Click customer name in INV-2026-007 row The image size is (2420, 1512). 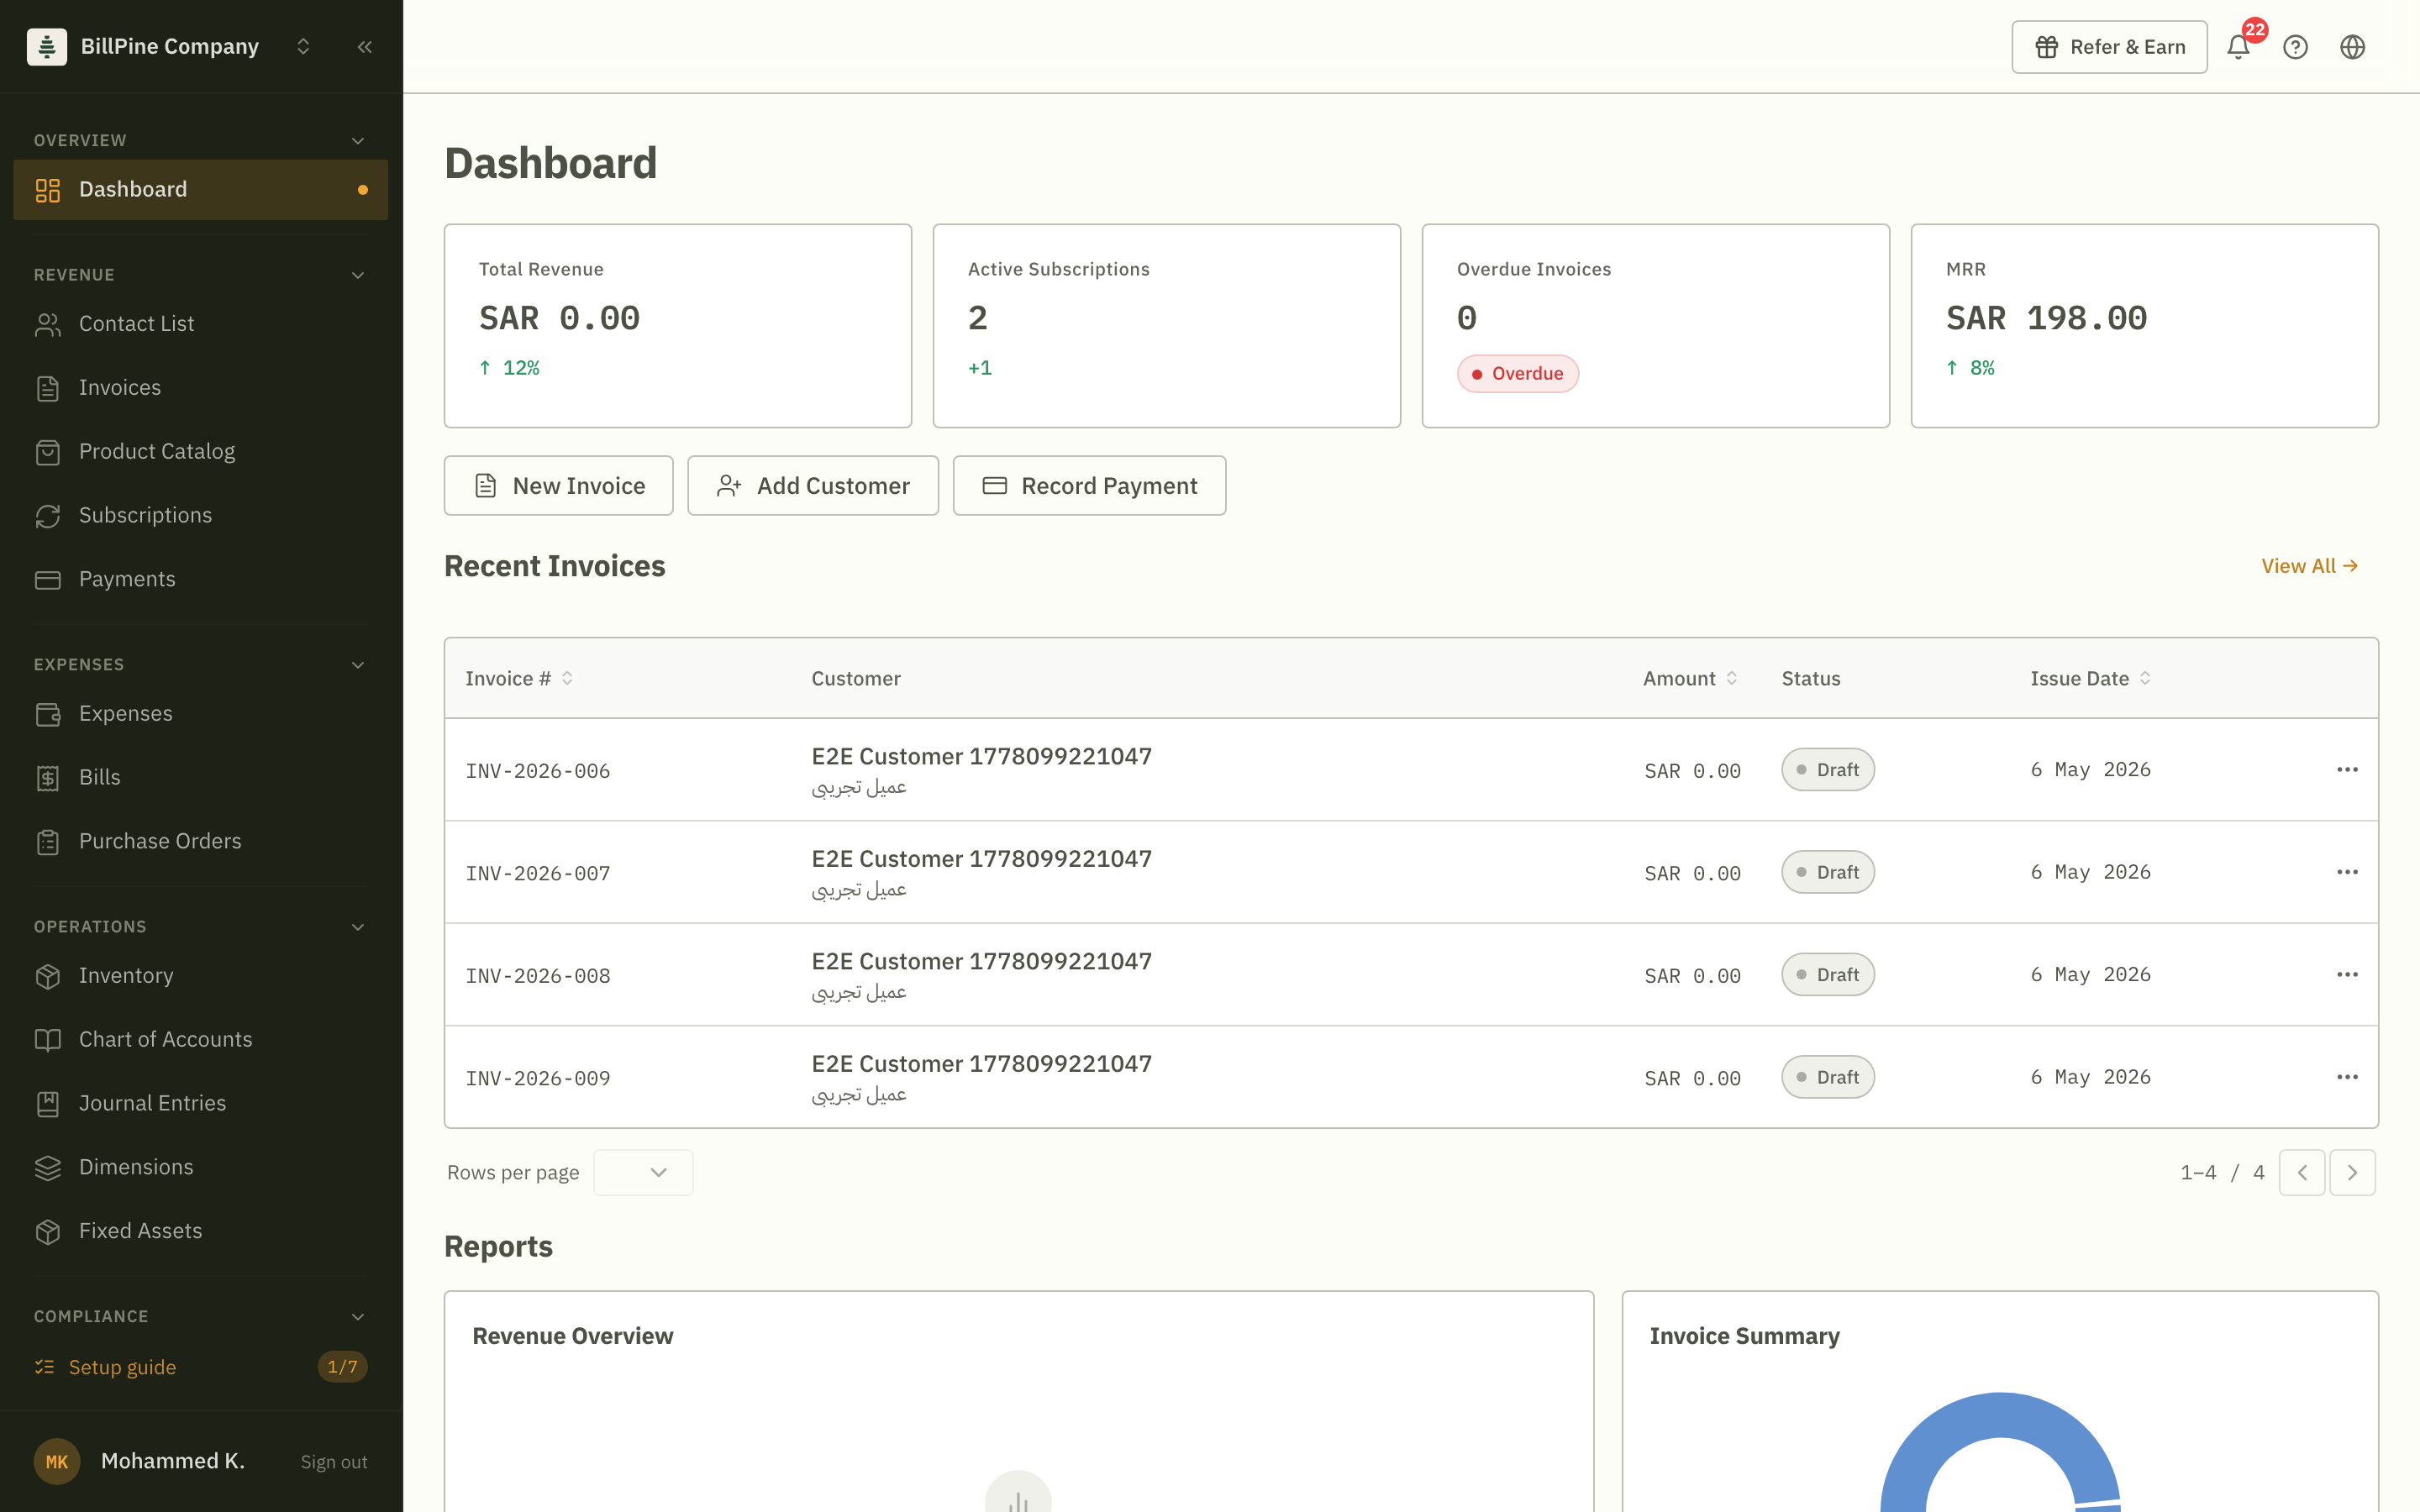tap(982, 859)
